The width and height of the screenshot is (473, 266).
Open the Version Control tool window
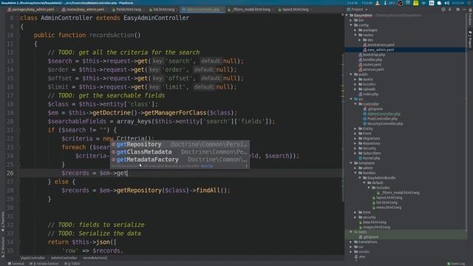(x=44, y=264)
